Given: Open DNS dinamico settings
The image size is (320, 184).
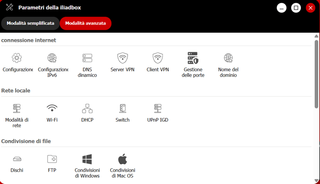Looking at the screenshot, I should click(x=87, y=58).
